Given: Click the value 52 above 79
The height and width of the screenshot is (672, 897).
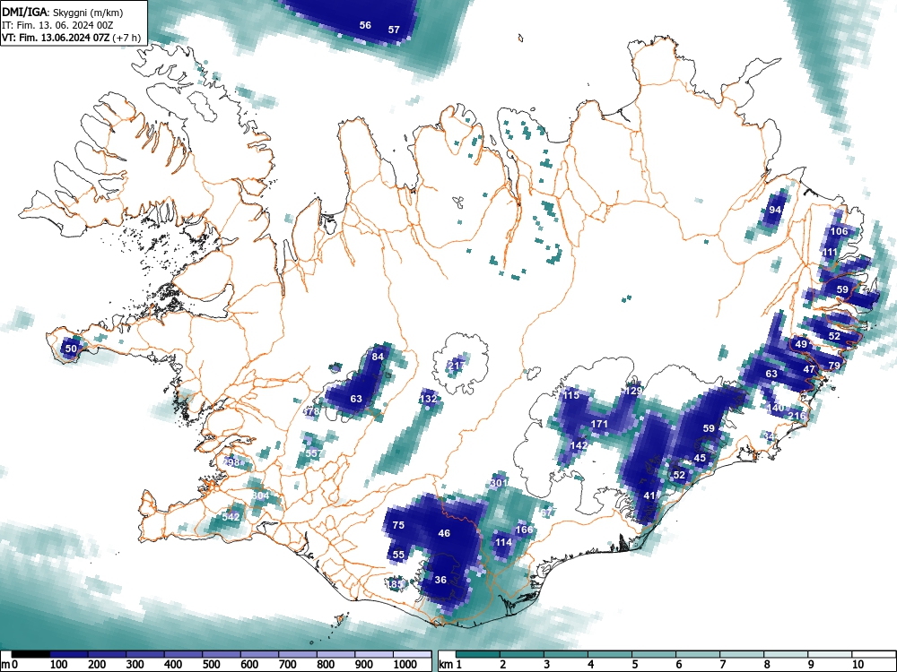Looking at the screenshot, I should pos(834,337).
